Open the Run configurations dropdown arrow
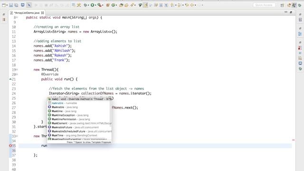The height and width of the screenshot is (171, 304). (x=95, y=5)
